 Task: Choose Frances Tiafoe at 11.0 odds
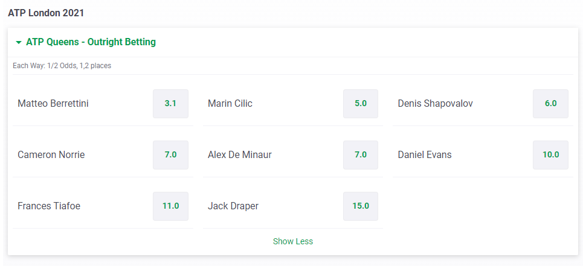(170, 206)
